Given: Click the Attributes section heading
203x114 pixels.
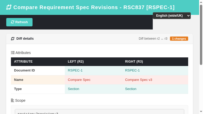Looking at the screenshot, I should point(23,53).
